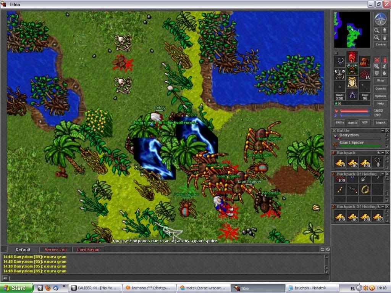391x293 pixels.
Task: Click the compass rose on the minimap panel
Action: 380,19
